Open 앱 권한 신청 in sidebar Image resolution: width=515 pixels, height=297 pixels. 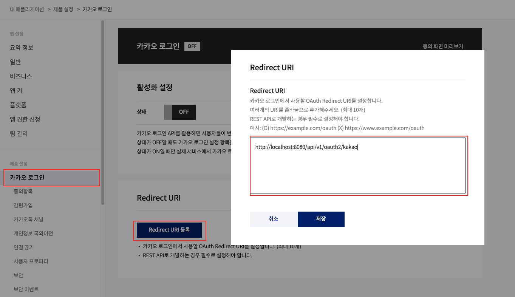(25, 119)
